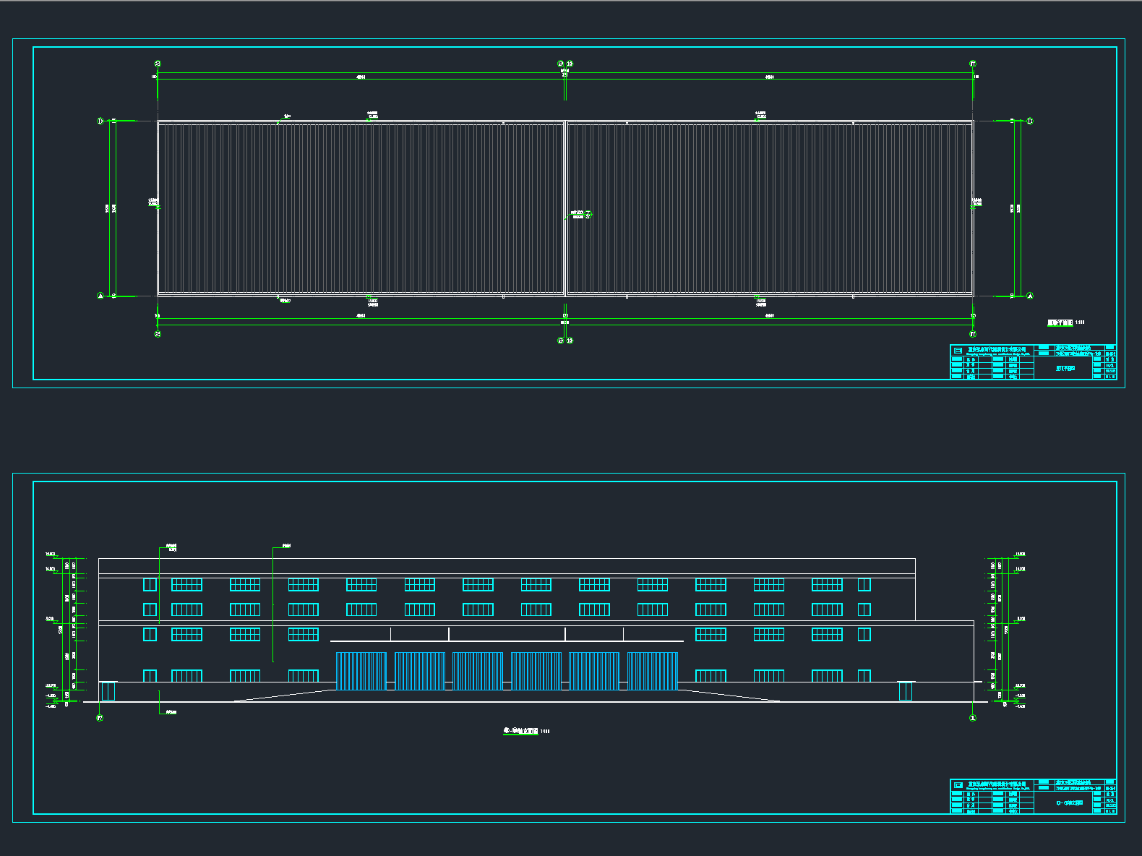The width and height of the screenshot is (1142, 856).
Task: Select the top-right narrow window of the elevation
Action: coord(864,584)
